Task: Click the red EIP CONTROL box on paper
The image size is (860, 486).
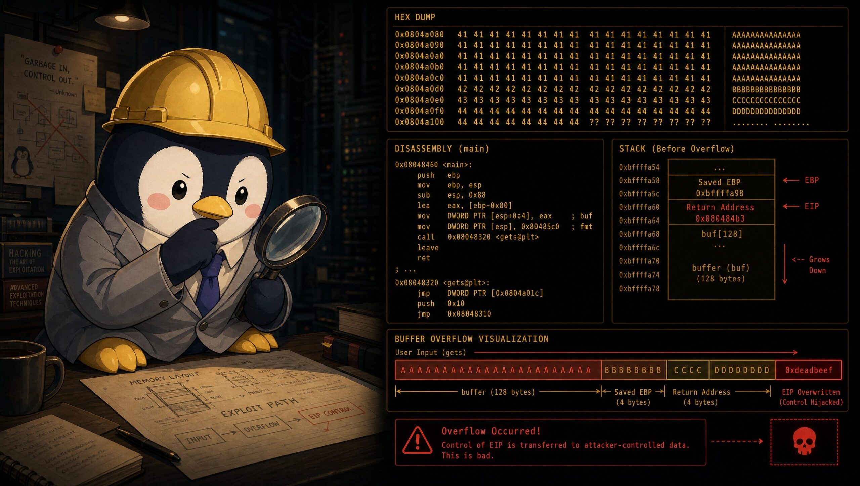Action: [331, 412]
